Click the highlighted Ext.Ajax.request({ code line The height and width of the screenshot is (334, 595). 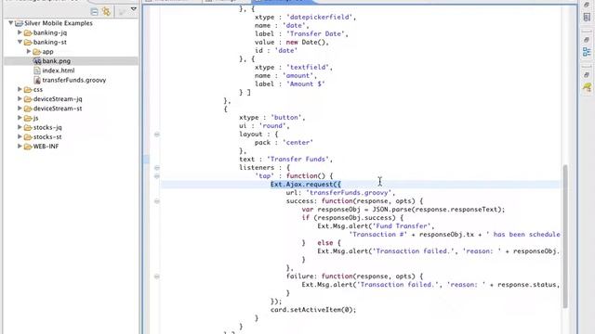click(306, 185)
